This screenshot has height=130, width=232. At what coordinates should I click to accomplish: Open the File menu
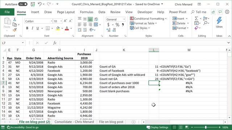click(7, 12)
